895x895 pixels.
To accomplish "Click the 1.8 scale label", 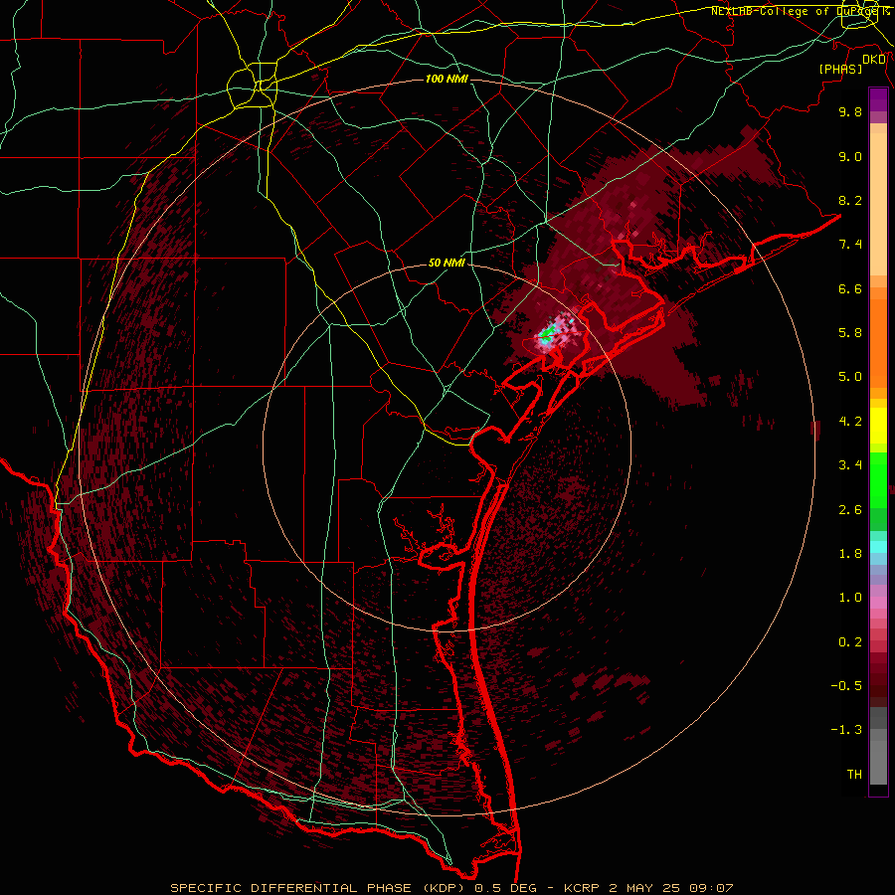I will point(850,554).
